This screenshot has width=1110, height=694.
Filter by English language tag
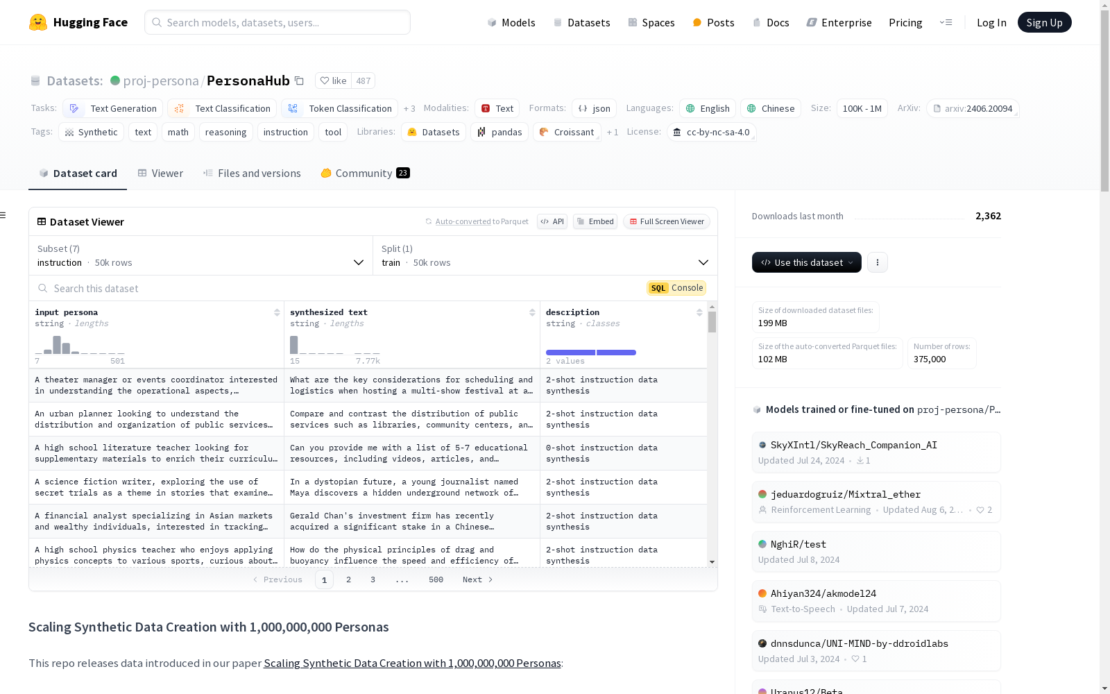[708, 108]
